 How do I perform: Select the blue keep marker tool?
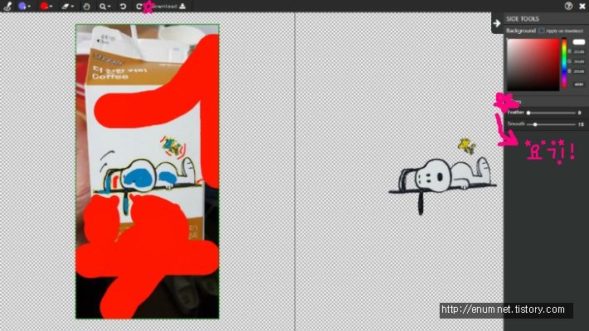click(22, 6)
